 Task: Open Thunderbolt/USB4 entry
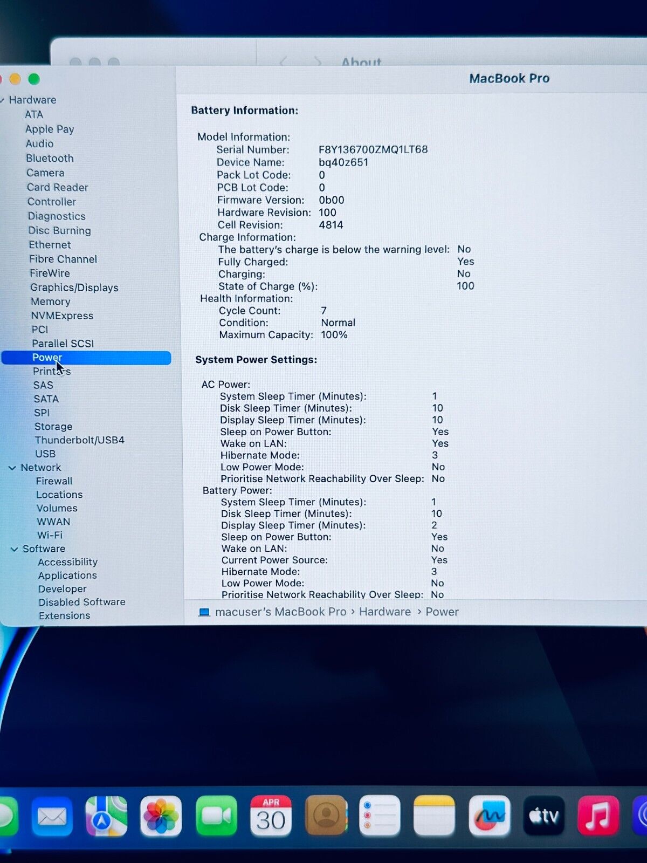pos(80,440)
